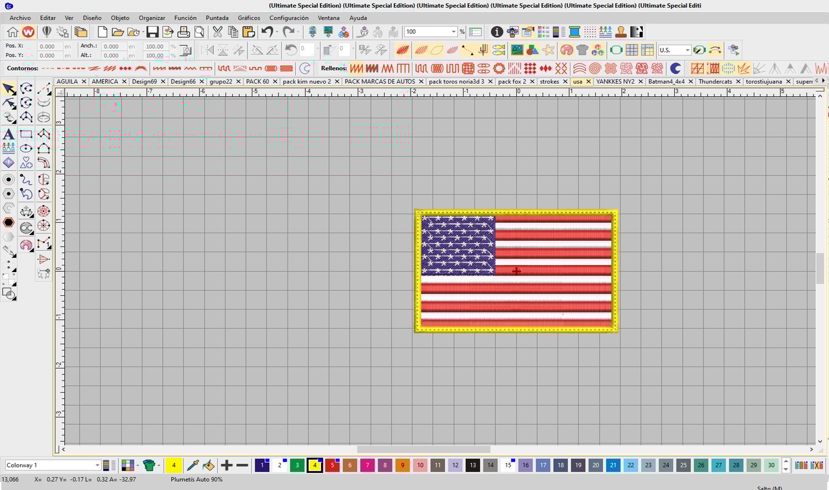Click the Home icon in the top toolbar
Screen dimensions: 829x490
pos(12,32)
